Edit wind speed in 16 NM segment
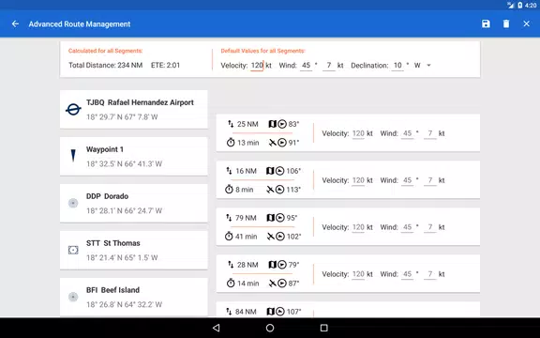540x338 pixels. coord(430,180)
